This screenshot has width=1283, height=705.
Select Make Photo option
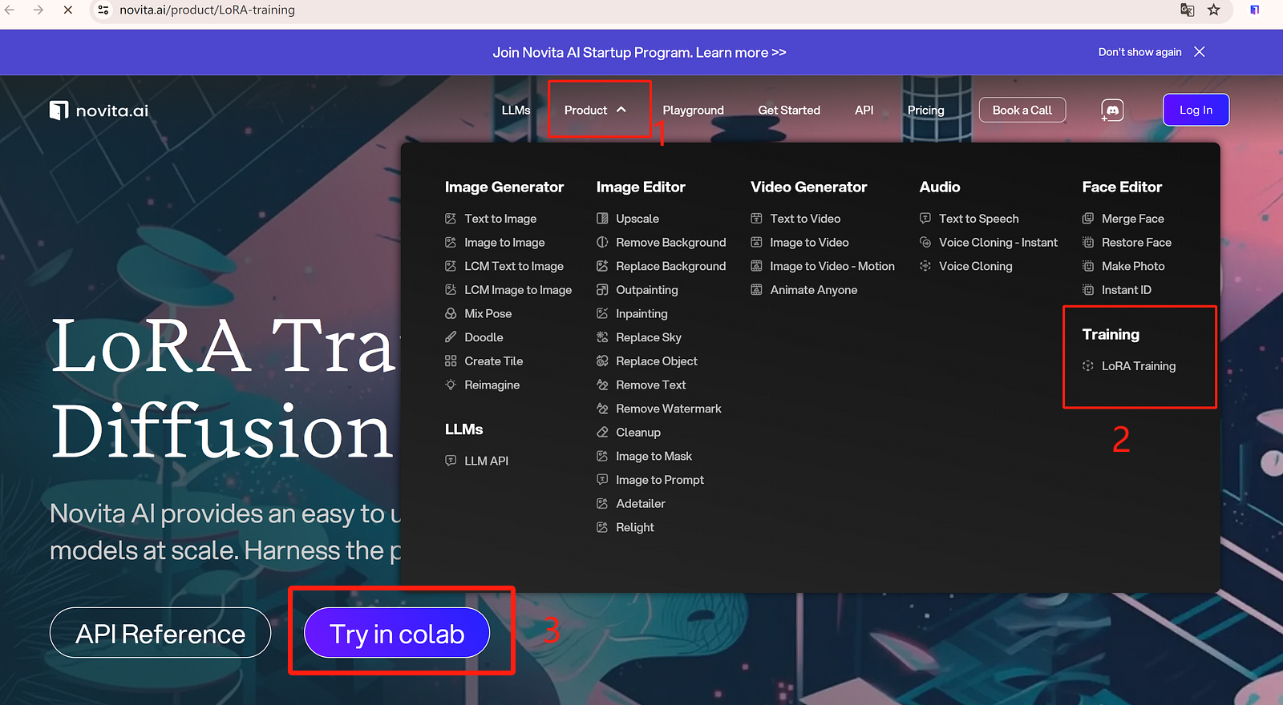1133,266
